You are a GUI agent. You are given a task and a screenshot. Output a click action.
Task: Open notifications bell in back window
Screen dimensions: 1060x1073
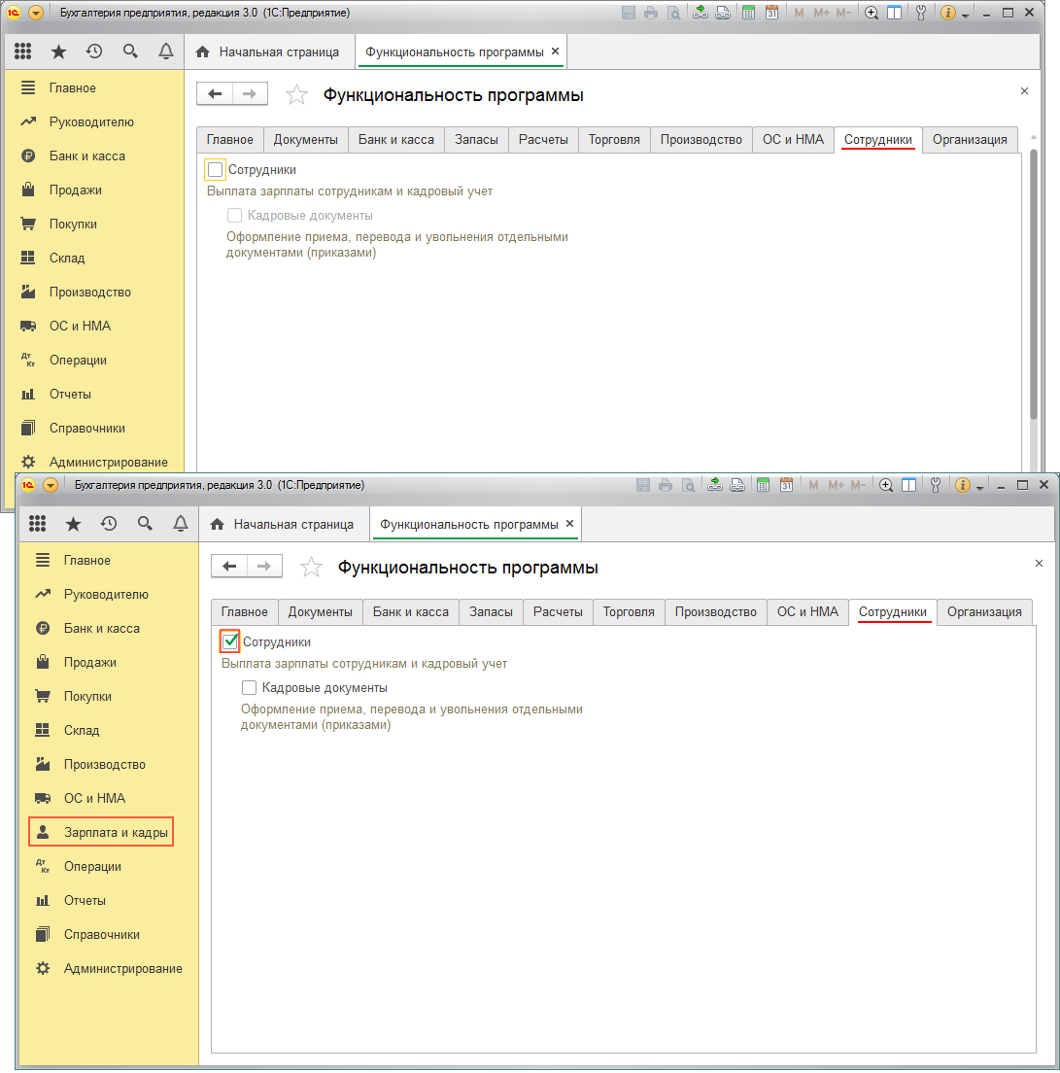point(166,52)
